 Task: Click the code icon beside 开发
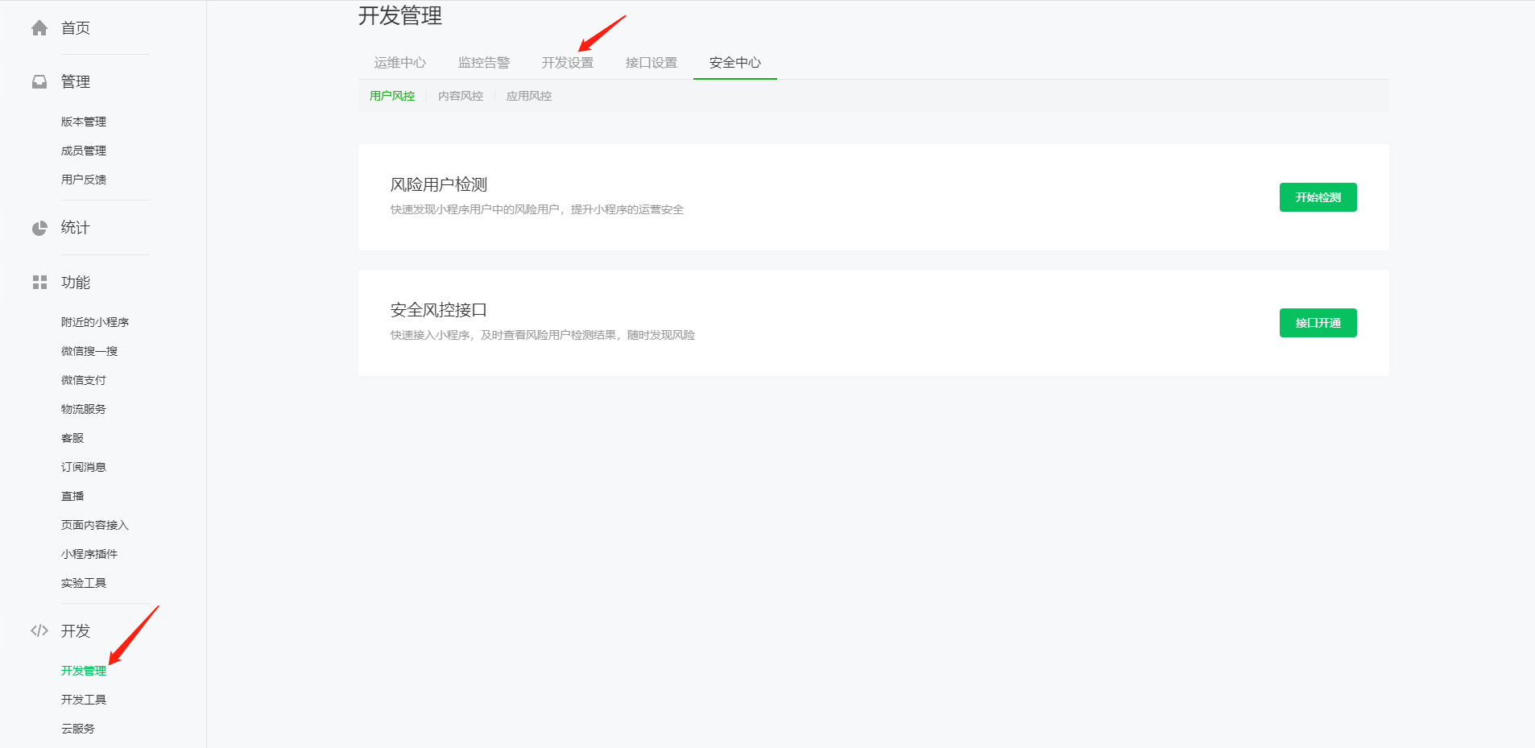point(39,630)
